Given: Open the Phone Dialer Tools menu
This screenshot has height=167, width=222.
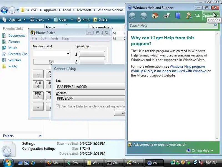Looking at the screenshot, I should coord(54,38).
